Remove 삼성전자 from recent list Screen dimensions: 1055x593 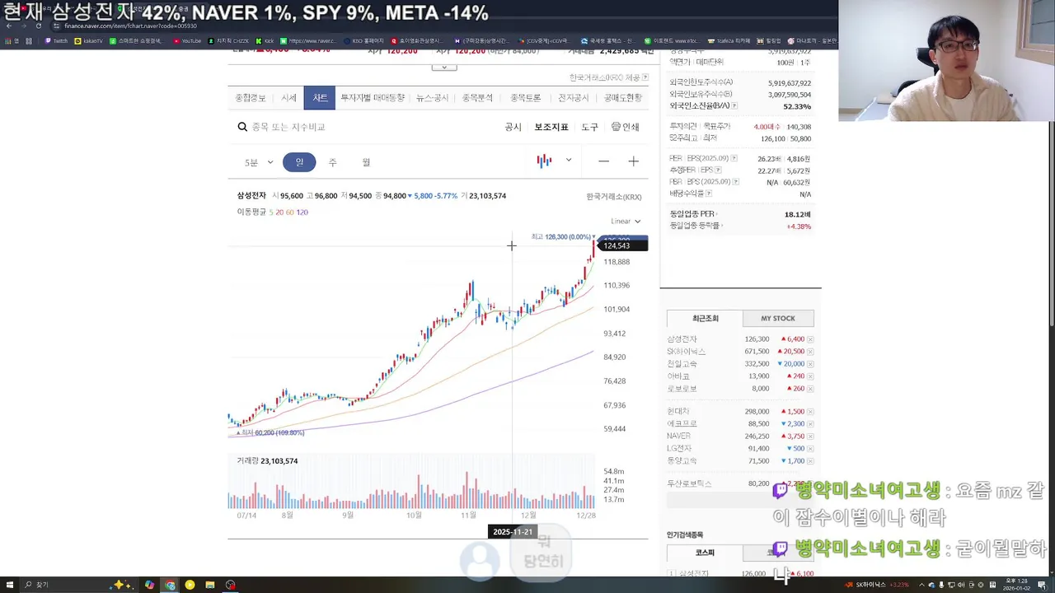[810, 339]
